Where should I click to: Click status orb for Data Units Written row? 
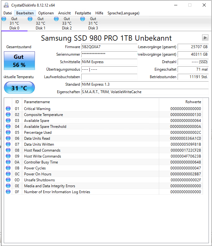coord(8,144)
